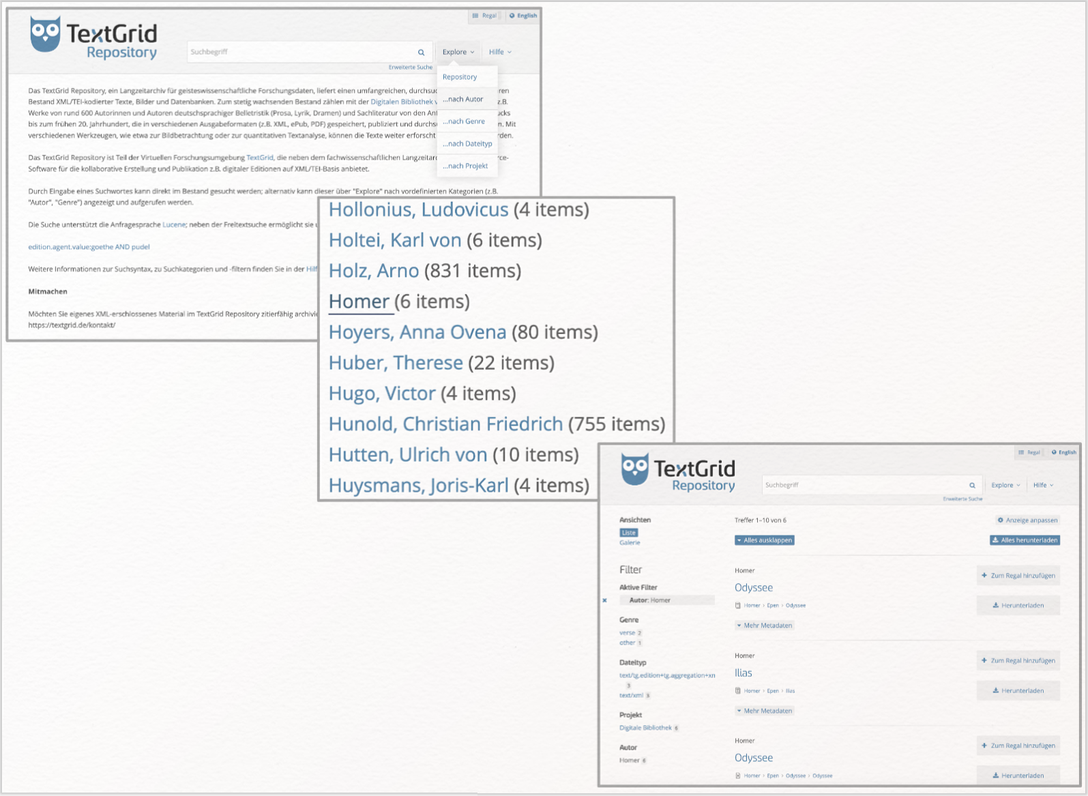
Task: Open author Homer in the list
Action: [359, 301]
